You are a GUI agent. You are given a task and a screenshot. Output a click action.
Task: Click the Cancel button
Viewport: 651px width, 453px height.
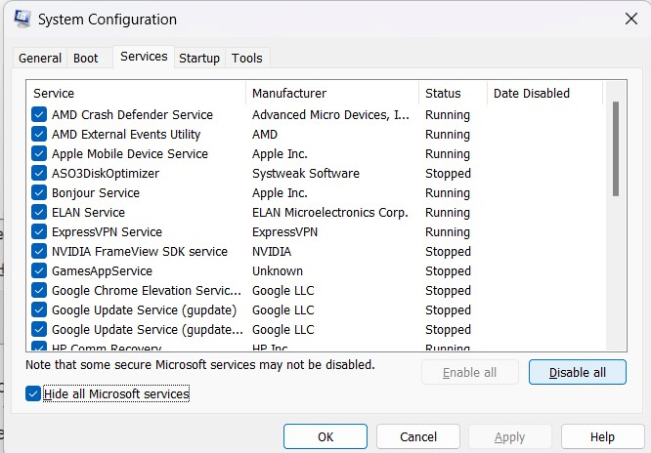418,436
